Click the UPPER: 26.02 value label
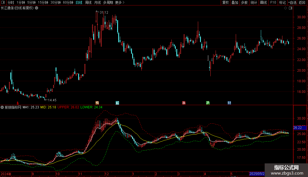308x177 pixels. click(x=68, y=107)
